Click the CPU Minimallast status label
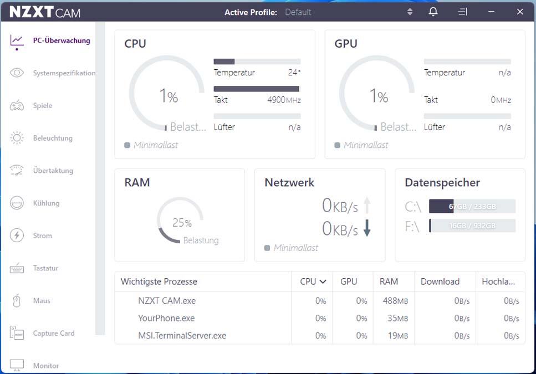 point(156,145)
